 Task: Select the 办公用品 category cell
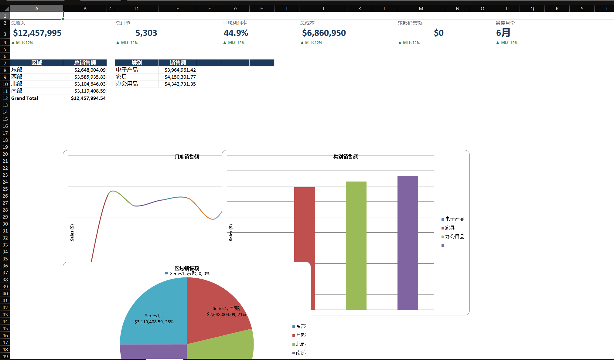[137, 84]
